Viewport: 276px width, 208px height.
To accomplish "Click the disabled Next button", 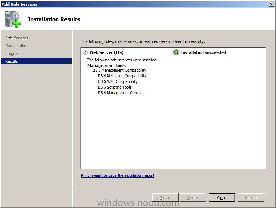I will pyautogui.click(x=193, y=198).
